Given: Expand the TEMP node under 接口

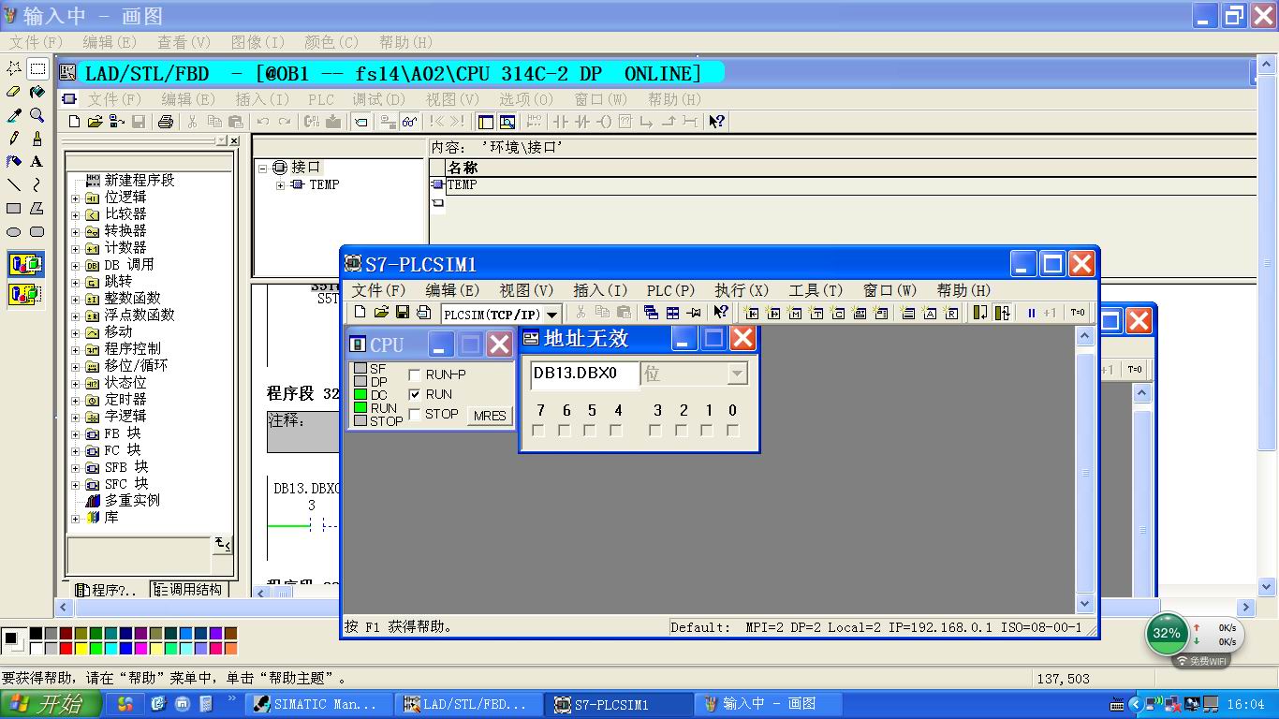Looking at the screenshot, I should coord(280,185).
